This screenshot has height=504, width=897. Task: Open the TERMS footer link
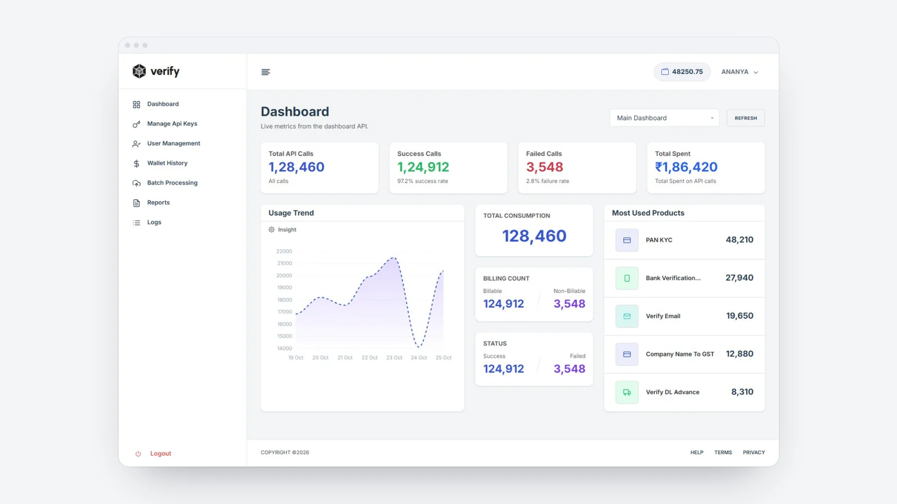click(x=723, y=452)
